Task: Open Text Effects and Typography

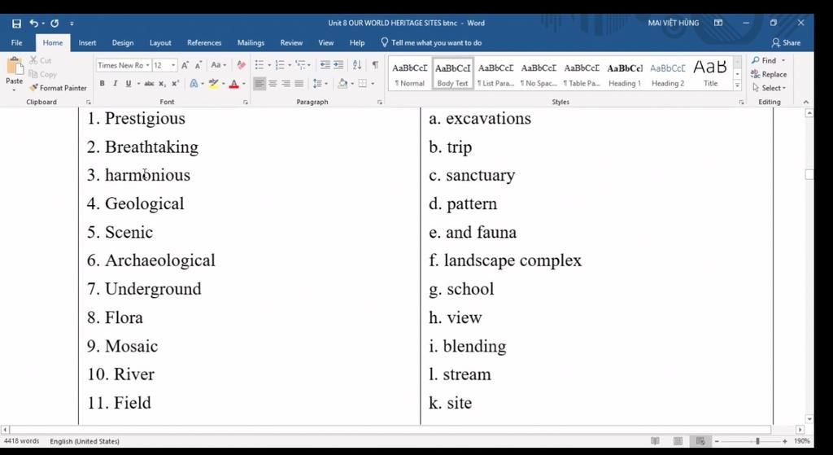Action: coord(194,84)
